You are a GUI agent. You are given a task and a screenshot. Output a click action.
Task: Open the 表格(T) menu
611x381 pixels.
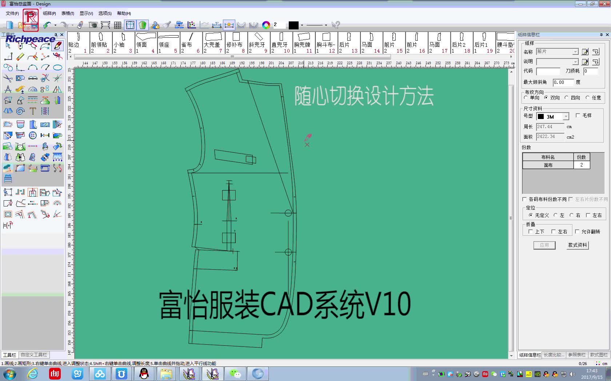[x=68, y=13]
